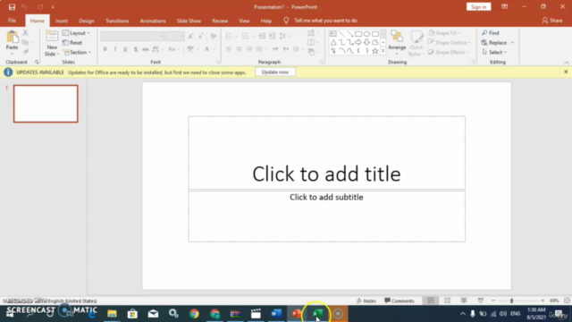Select the triangle shape in shapes gallery

pos(333,42)
